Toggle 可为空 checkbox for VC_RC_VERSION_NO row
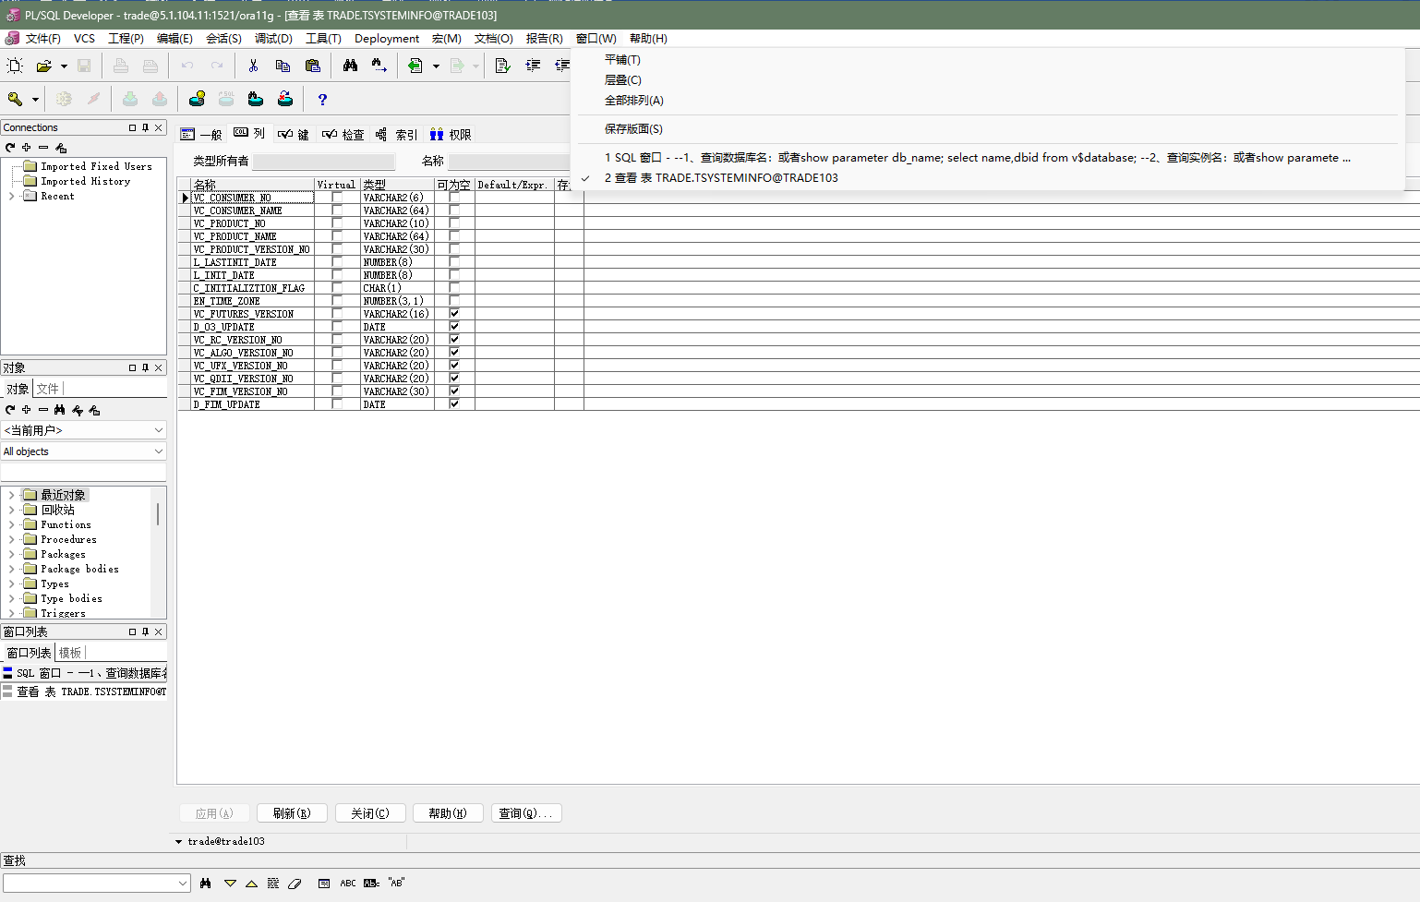This screenshot has height=902, width=1420. pos(454,340)
